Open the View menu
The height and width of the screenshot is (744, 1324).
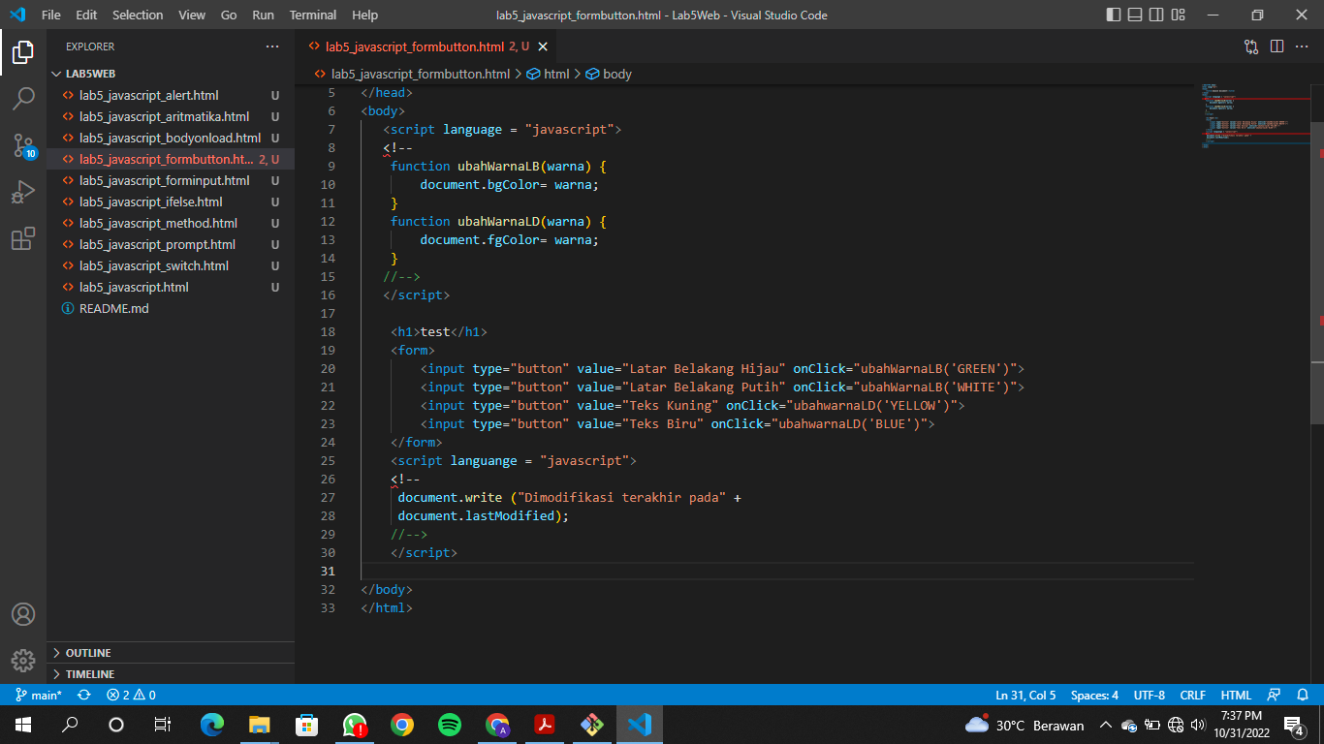(192, 15)
